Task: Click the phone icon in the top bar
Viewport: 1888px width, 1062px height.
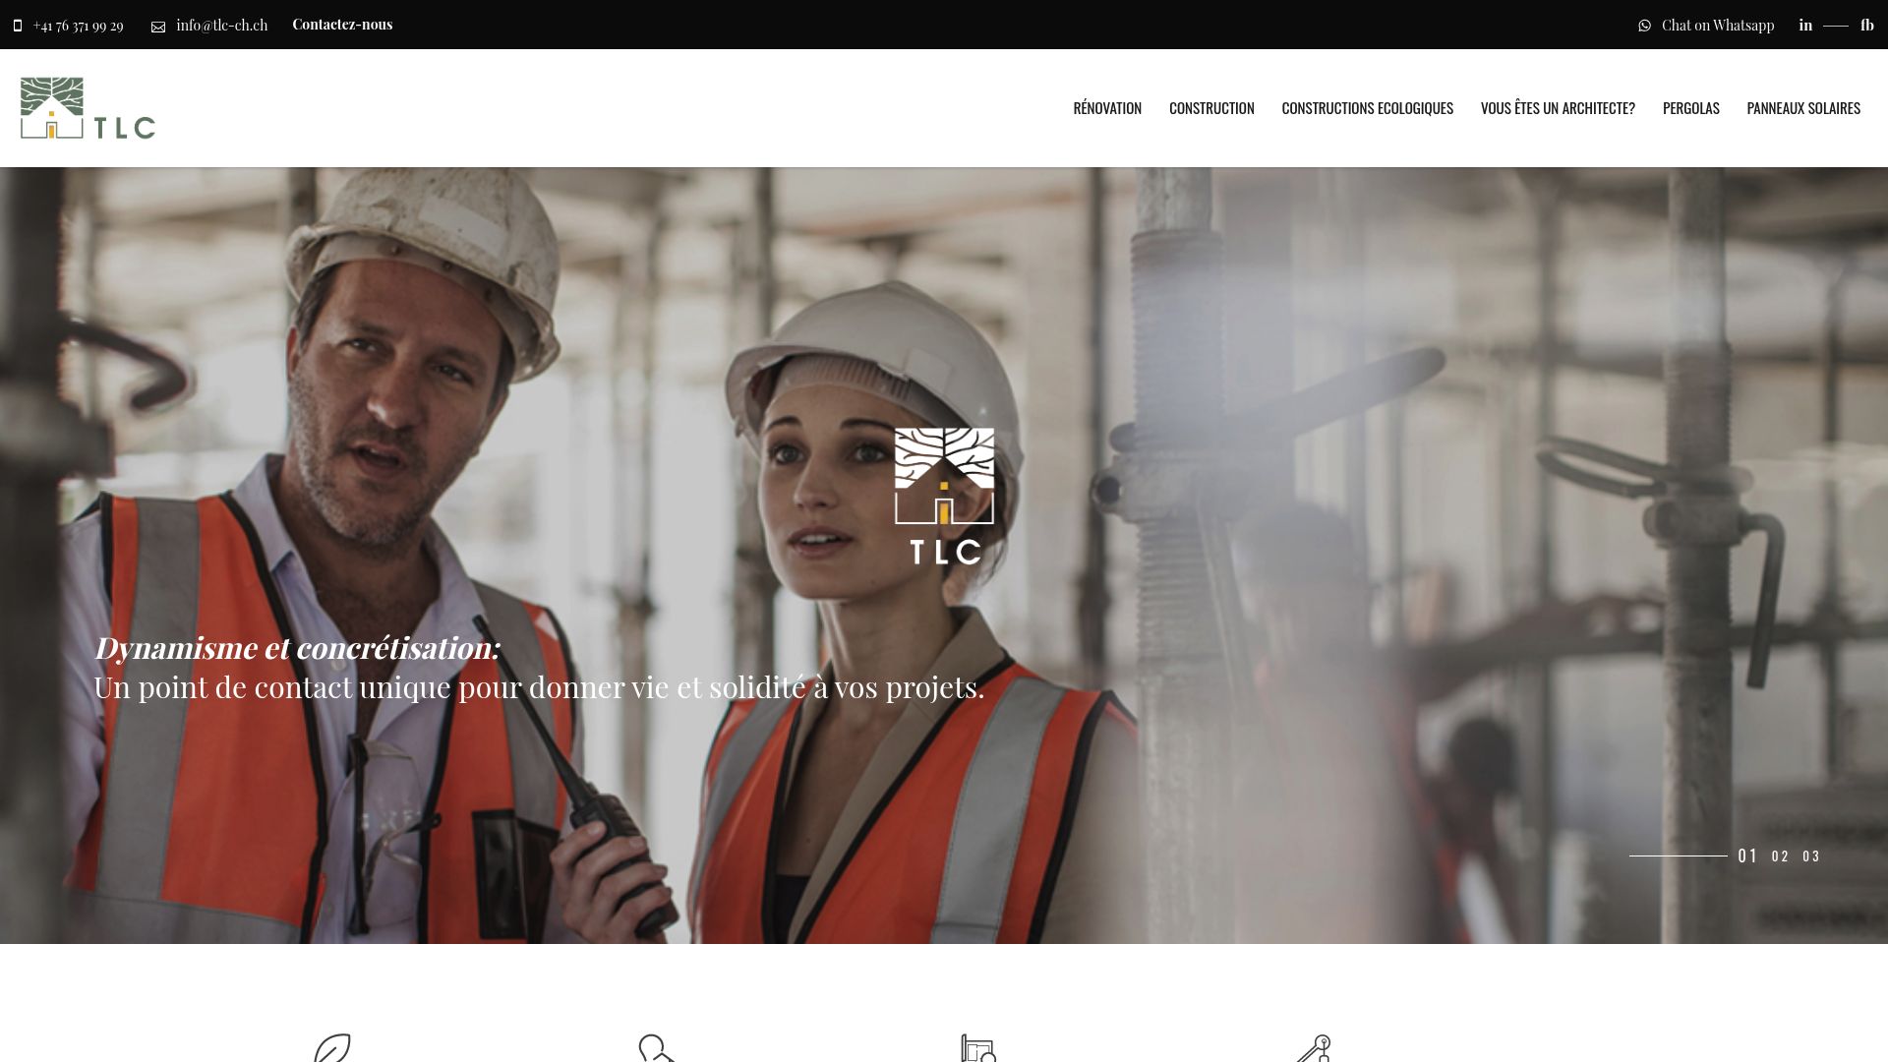Action: (17, 26)
